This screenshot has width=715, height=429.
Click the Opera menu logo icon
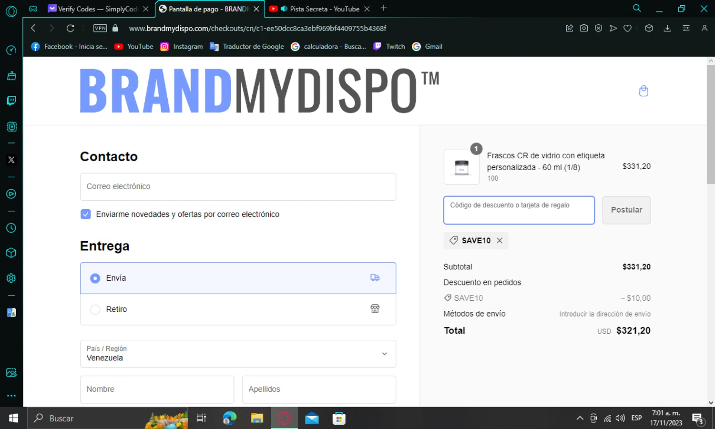pyautogui.click(x=11, y=11)
